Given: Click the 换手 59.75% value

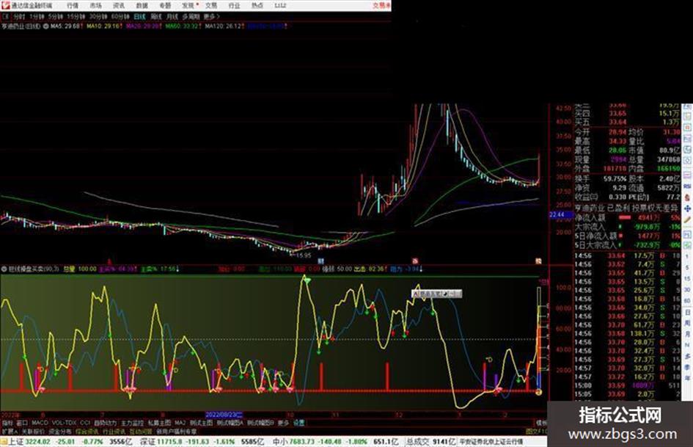Looking at the screenshot, I should (x=615, y=179).
